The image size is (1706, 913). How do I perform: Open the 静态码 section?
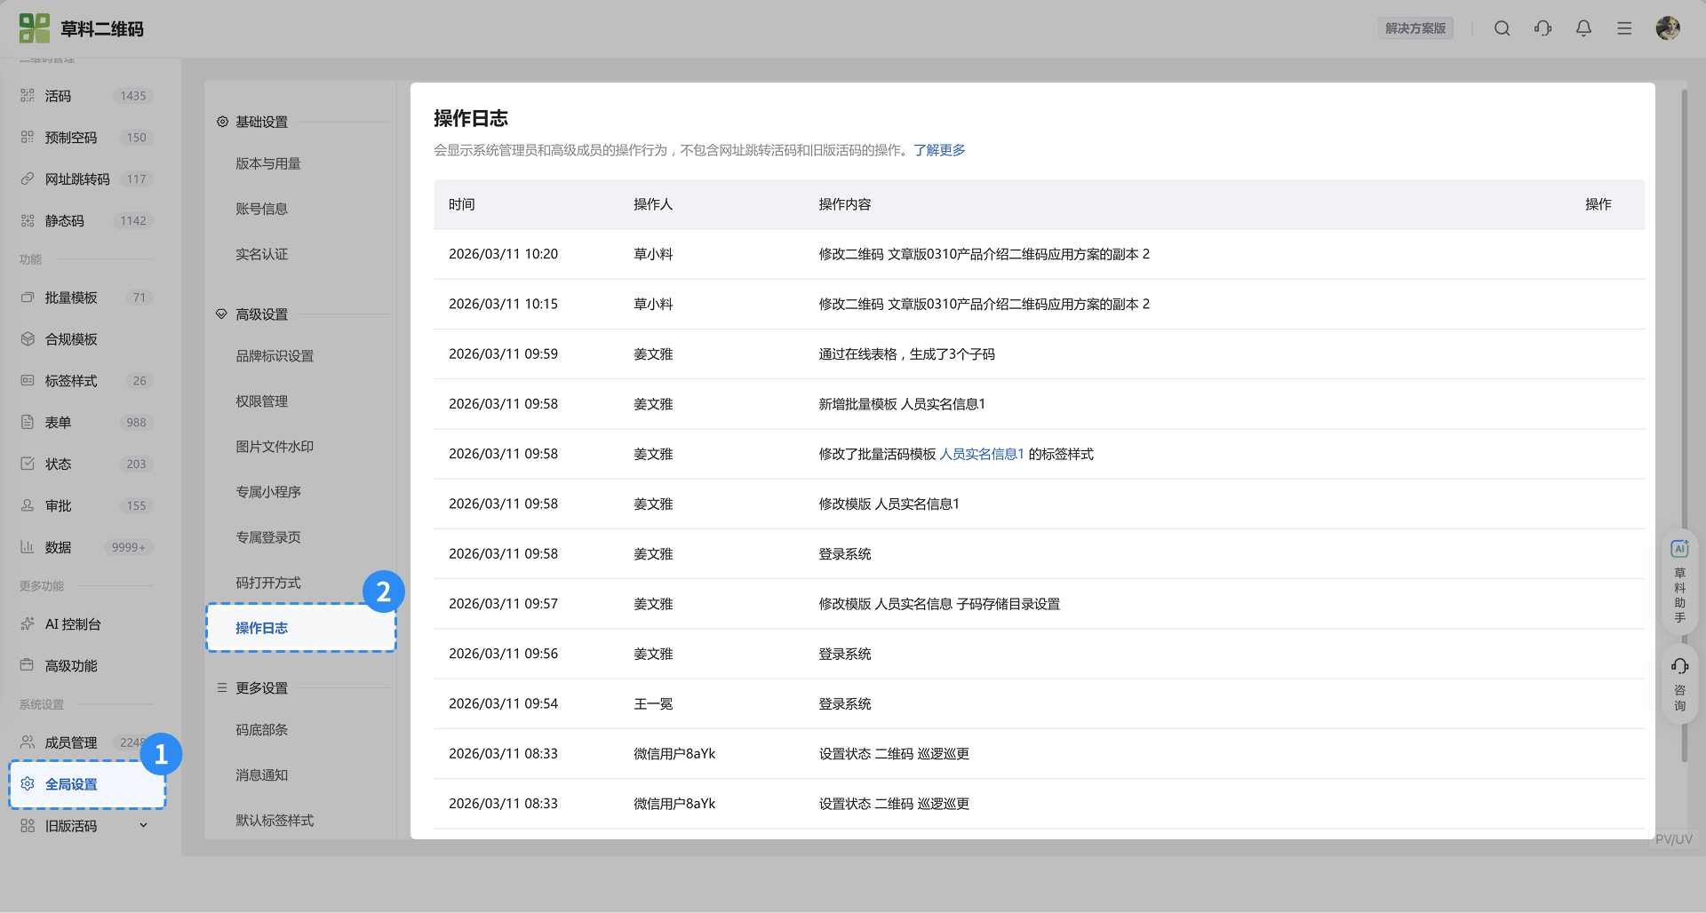pos(65,220)
